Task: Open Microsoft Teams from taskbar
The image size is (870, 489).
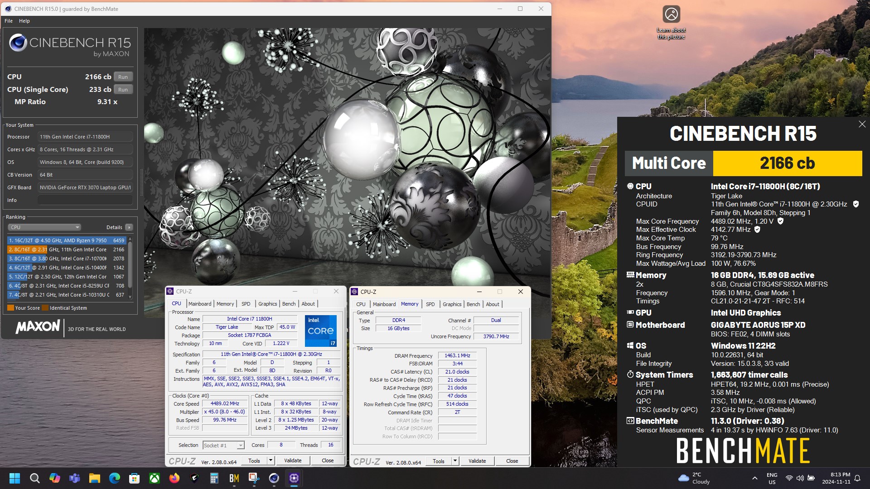Action: (x=75, y=478)
